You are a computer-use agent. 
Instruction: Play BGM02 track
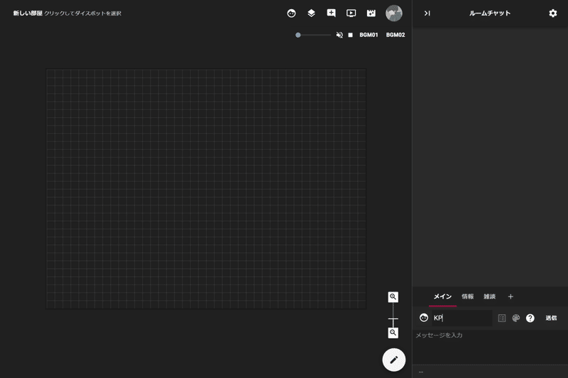click(x=395, y=35)
